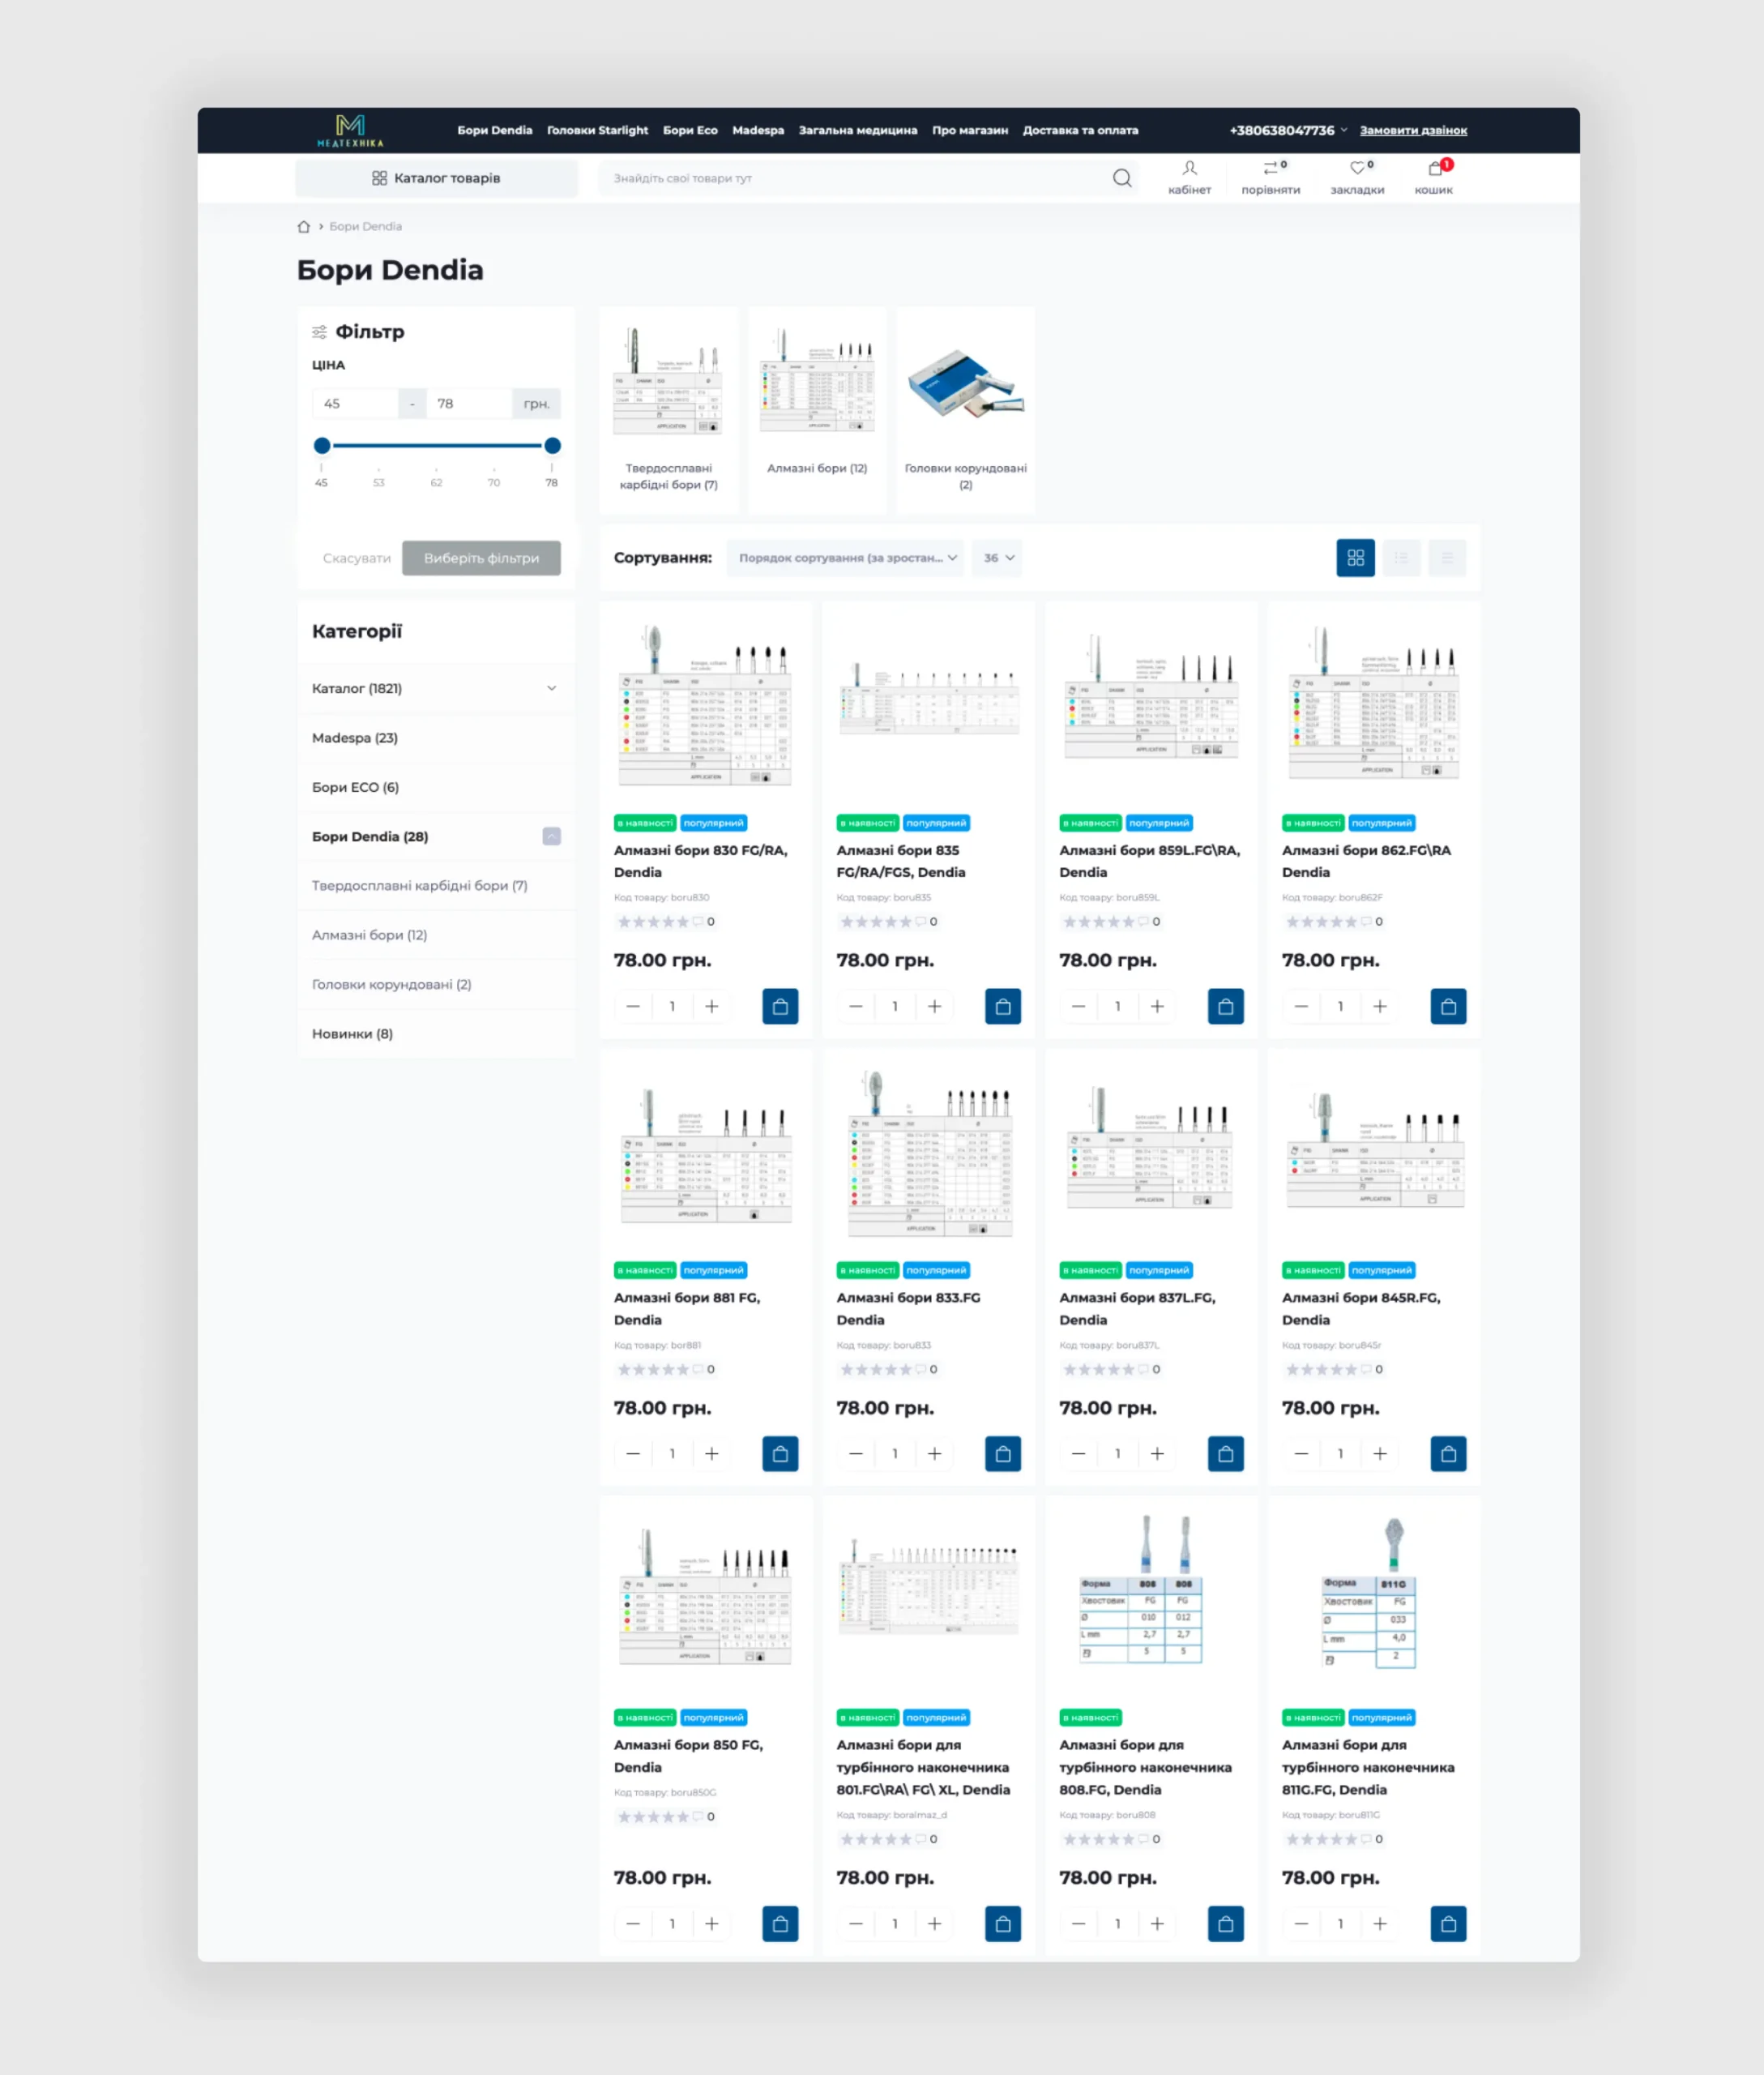Select the grid view layout toggle

pyautogui.click(x=1355, y=558)
